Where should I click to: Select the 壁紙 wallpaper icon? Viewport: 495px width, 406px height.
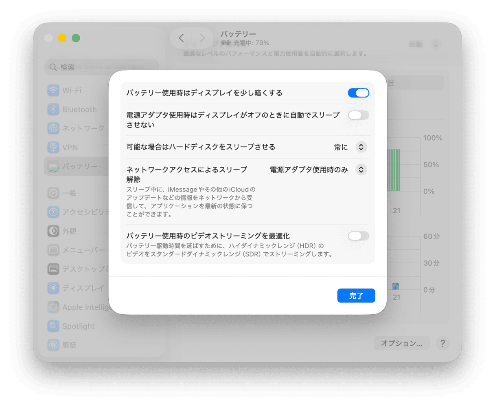point(53,345)
